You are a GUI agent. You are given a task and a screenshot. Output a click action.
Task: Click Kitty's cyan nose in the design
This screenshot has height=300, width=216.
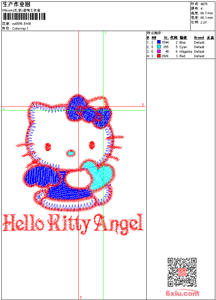click(71, 153)
